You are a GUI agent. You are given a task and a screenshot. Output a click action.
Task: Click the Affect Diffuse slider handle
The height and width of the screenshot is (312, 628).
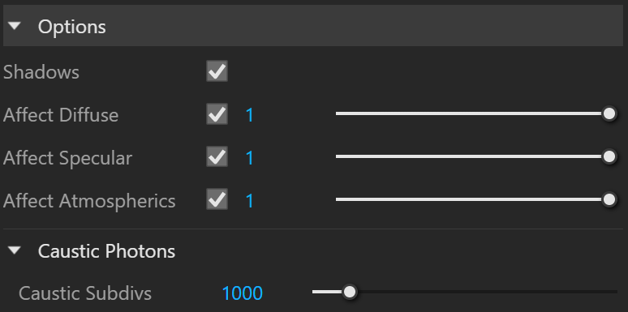[x=609, y=113]
